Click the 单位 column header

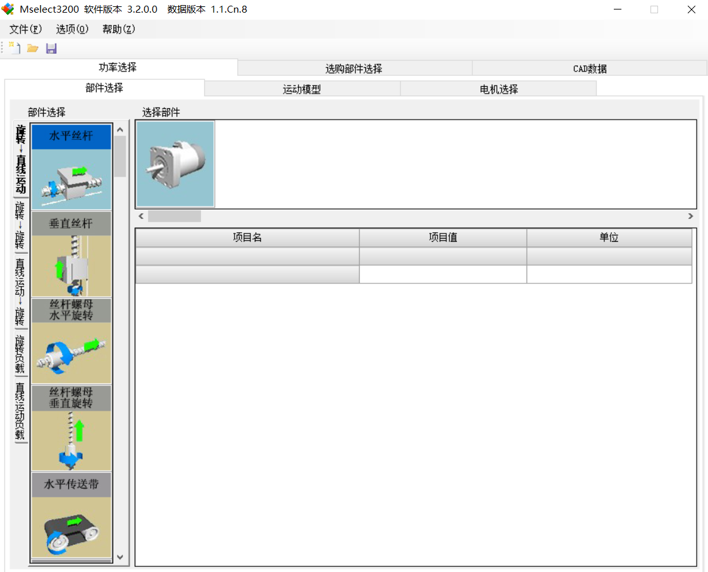coord(609,237)
